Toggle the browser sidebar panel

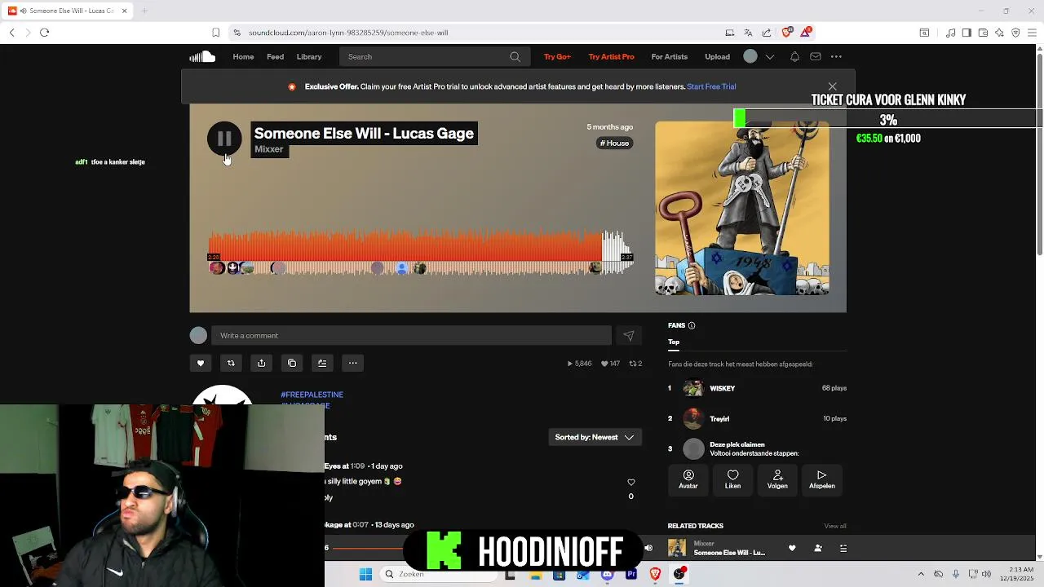967,33
